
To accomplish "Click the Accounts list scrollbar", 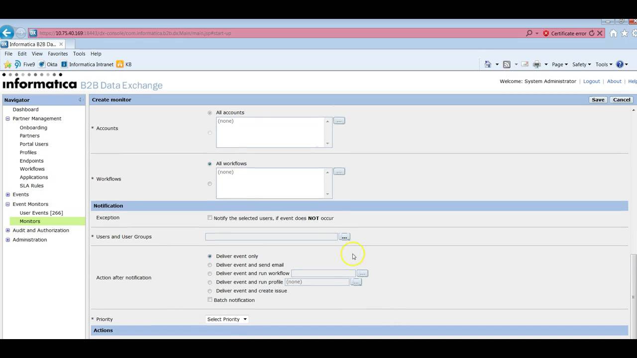I will coord(327,132).
